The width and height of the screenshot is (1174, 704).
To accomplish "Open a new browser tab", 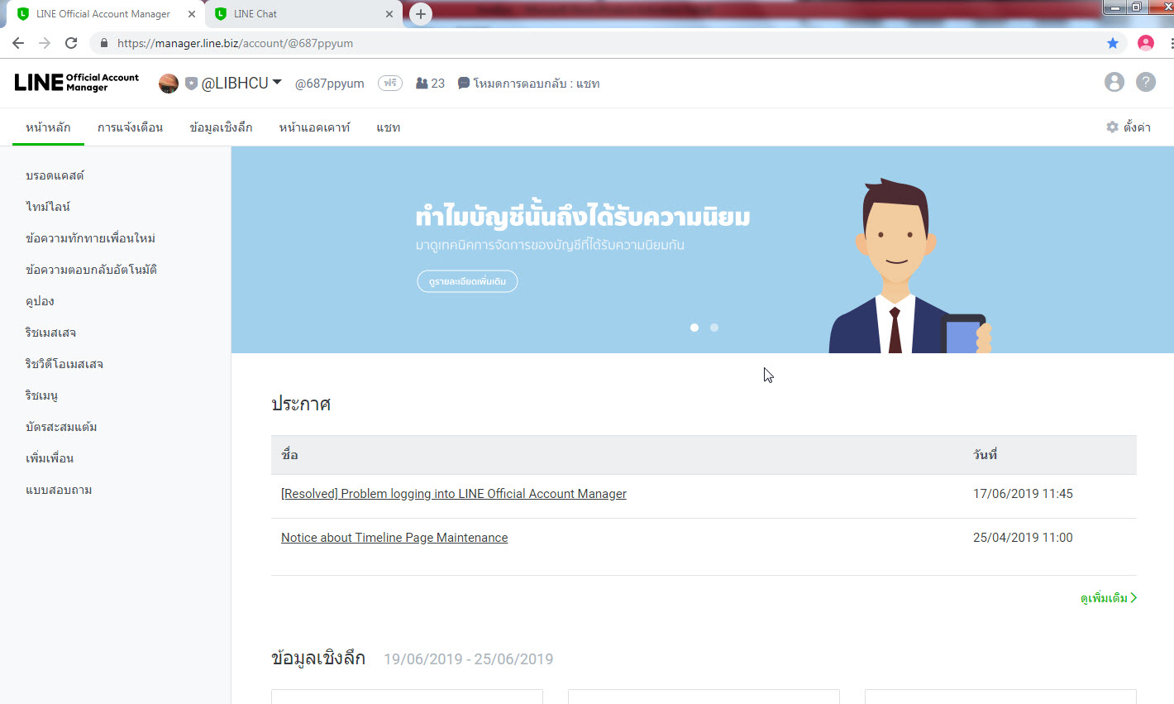I will (x=421, y=14).
